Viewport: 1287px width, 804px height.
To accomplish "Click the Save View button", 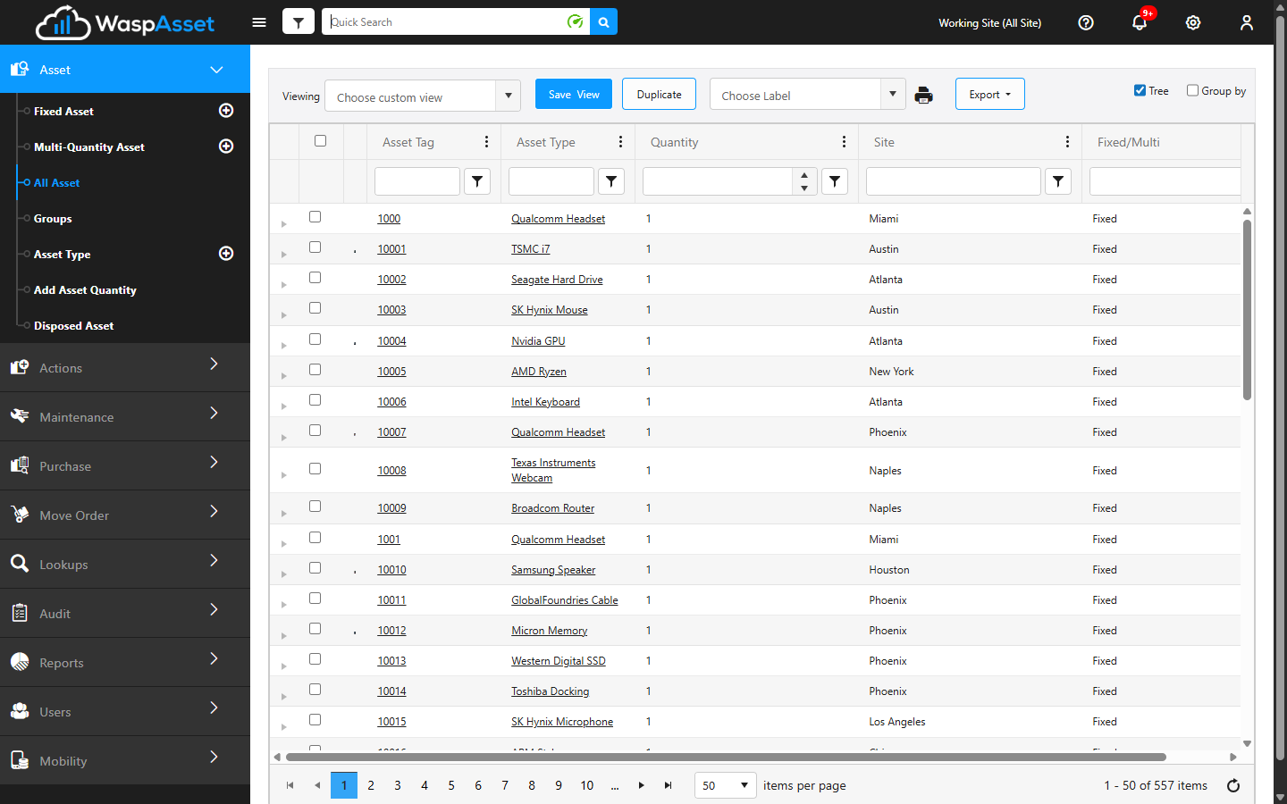I will click(x=574, y=94).
